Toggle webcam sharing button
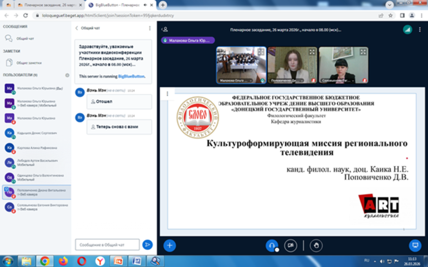The height and width of the screenshot is (267, 428). pyautogui.click(x=291, y=246)
